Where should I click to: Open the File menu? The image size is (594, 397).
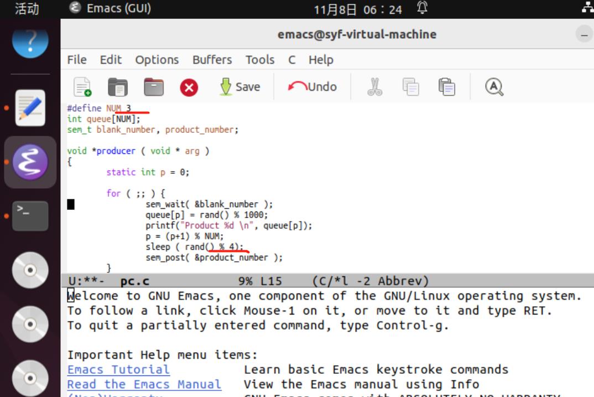77,60
